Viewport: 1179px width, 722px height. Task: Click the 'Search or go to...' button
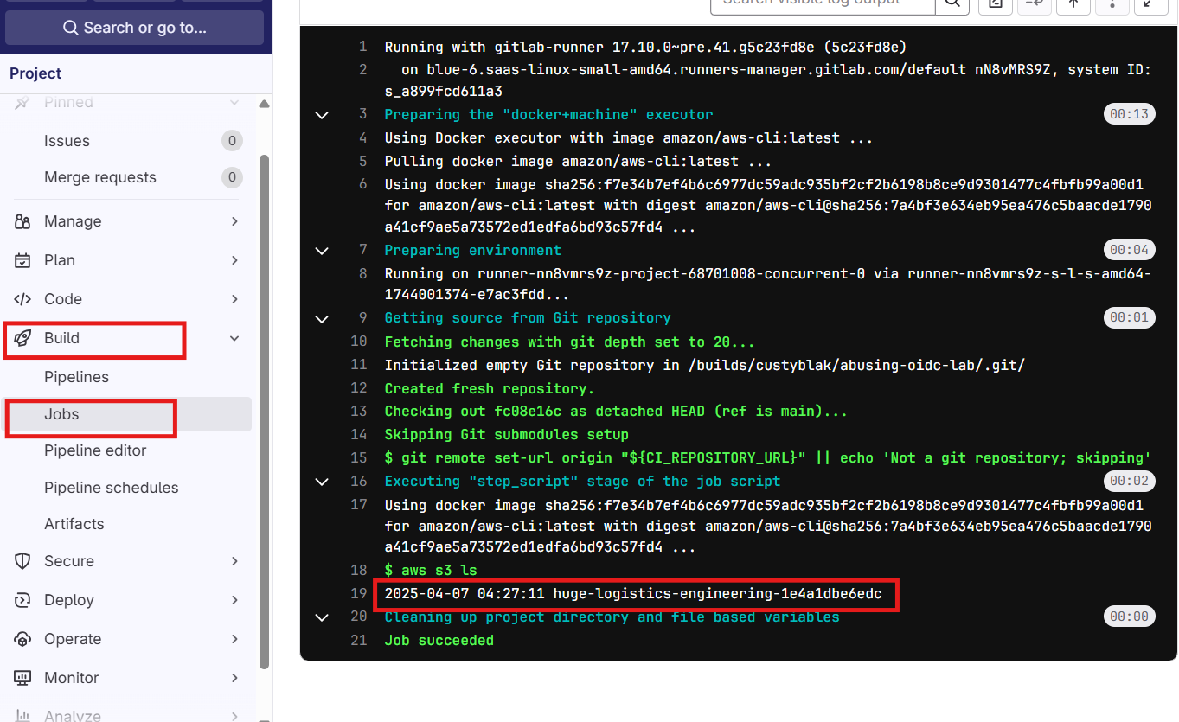pyautogui.click(x=134, y=28)
